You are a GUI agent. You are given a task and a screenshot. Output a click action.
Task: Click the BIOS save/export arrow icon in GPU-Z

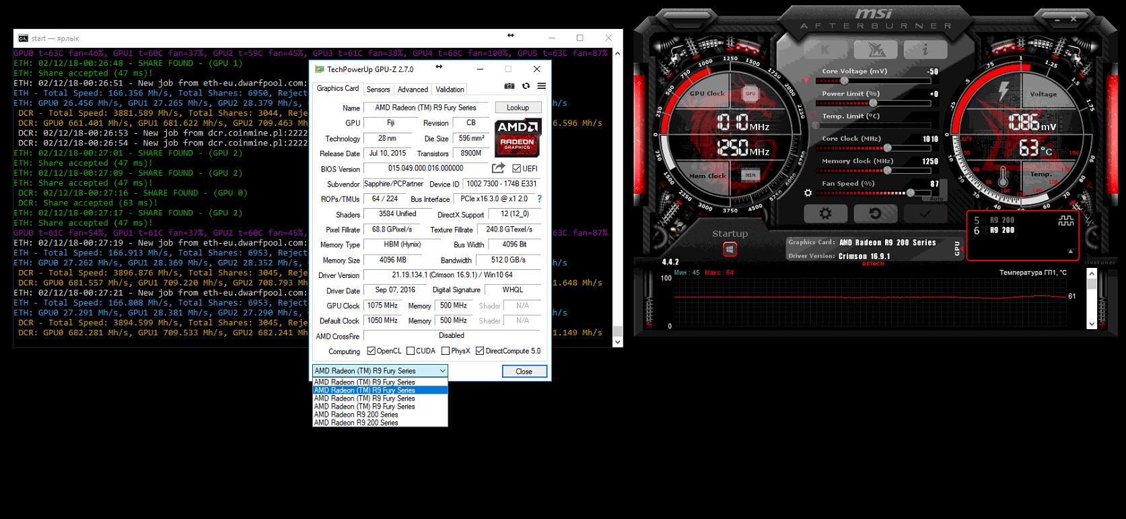tap(498, 168)
